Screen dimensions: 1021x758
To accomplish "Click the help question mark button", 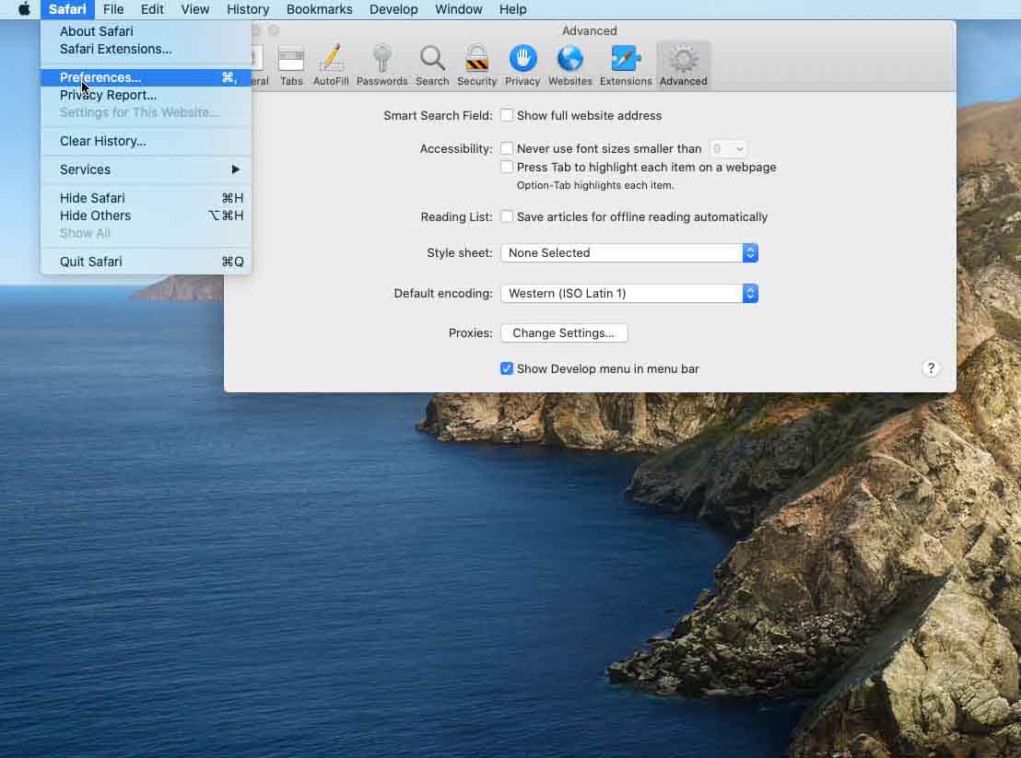I will tap(931, 368).
